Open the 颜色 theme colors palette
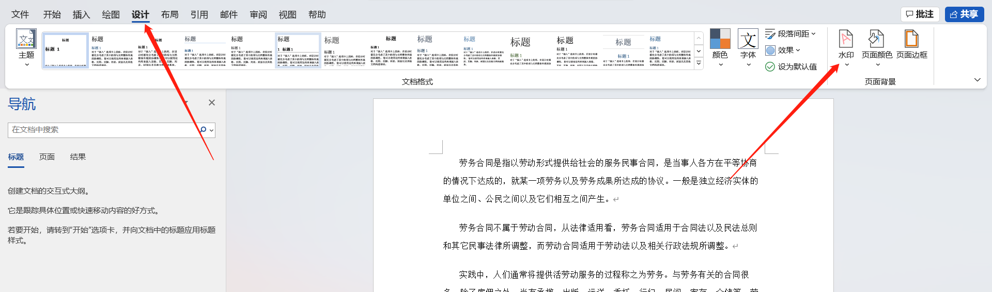Viewport: 992px width, 292px height. coord(720,47)
